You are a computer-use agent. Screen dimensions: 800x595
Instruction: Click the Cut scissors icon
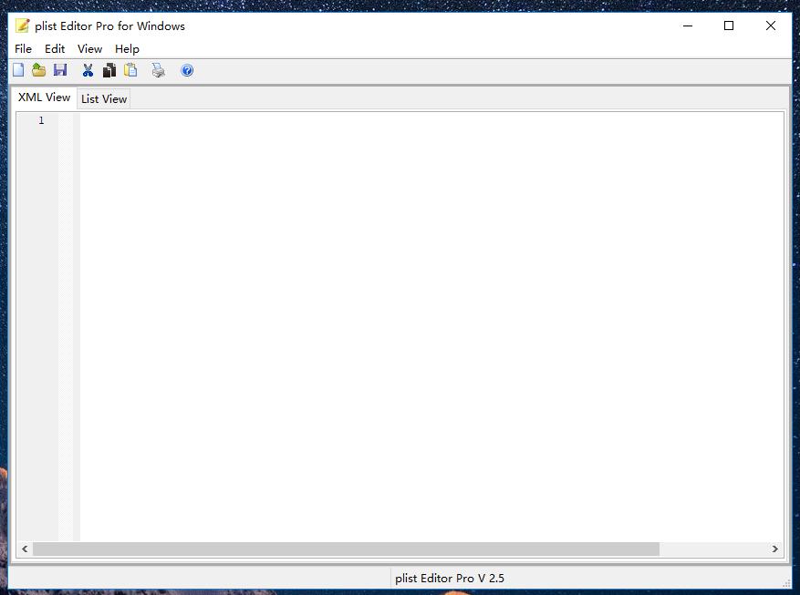click(88, 70)
